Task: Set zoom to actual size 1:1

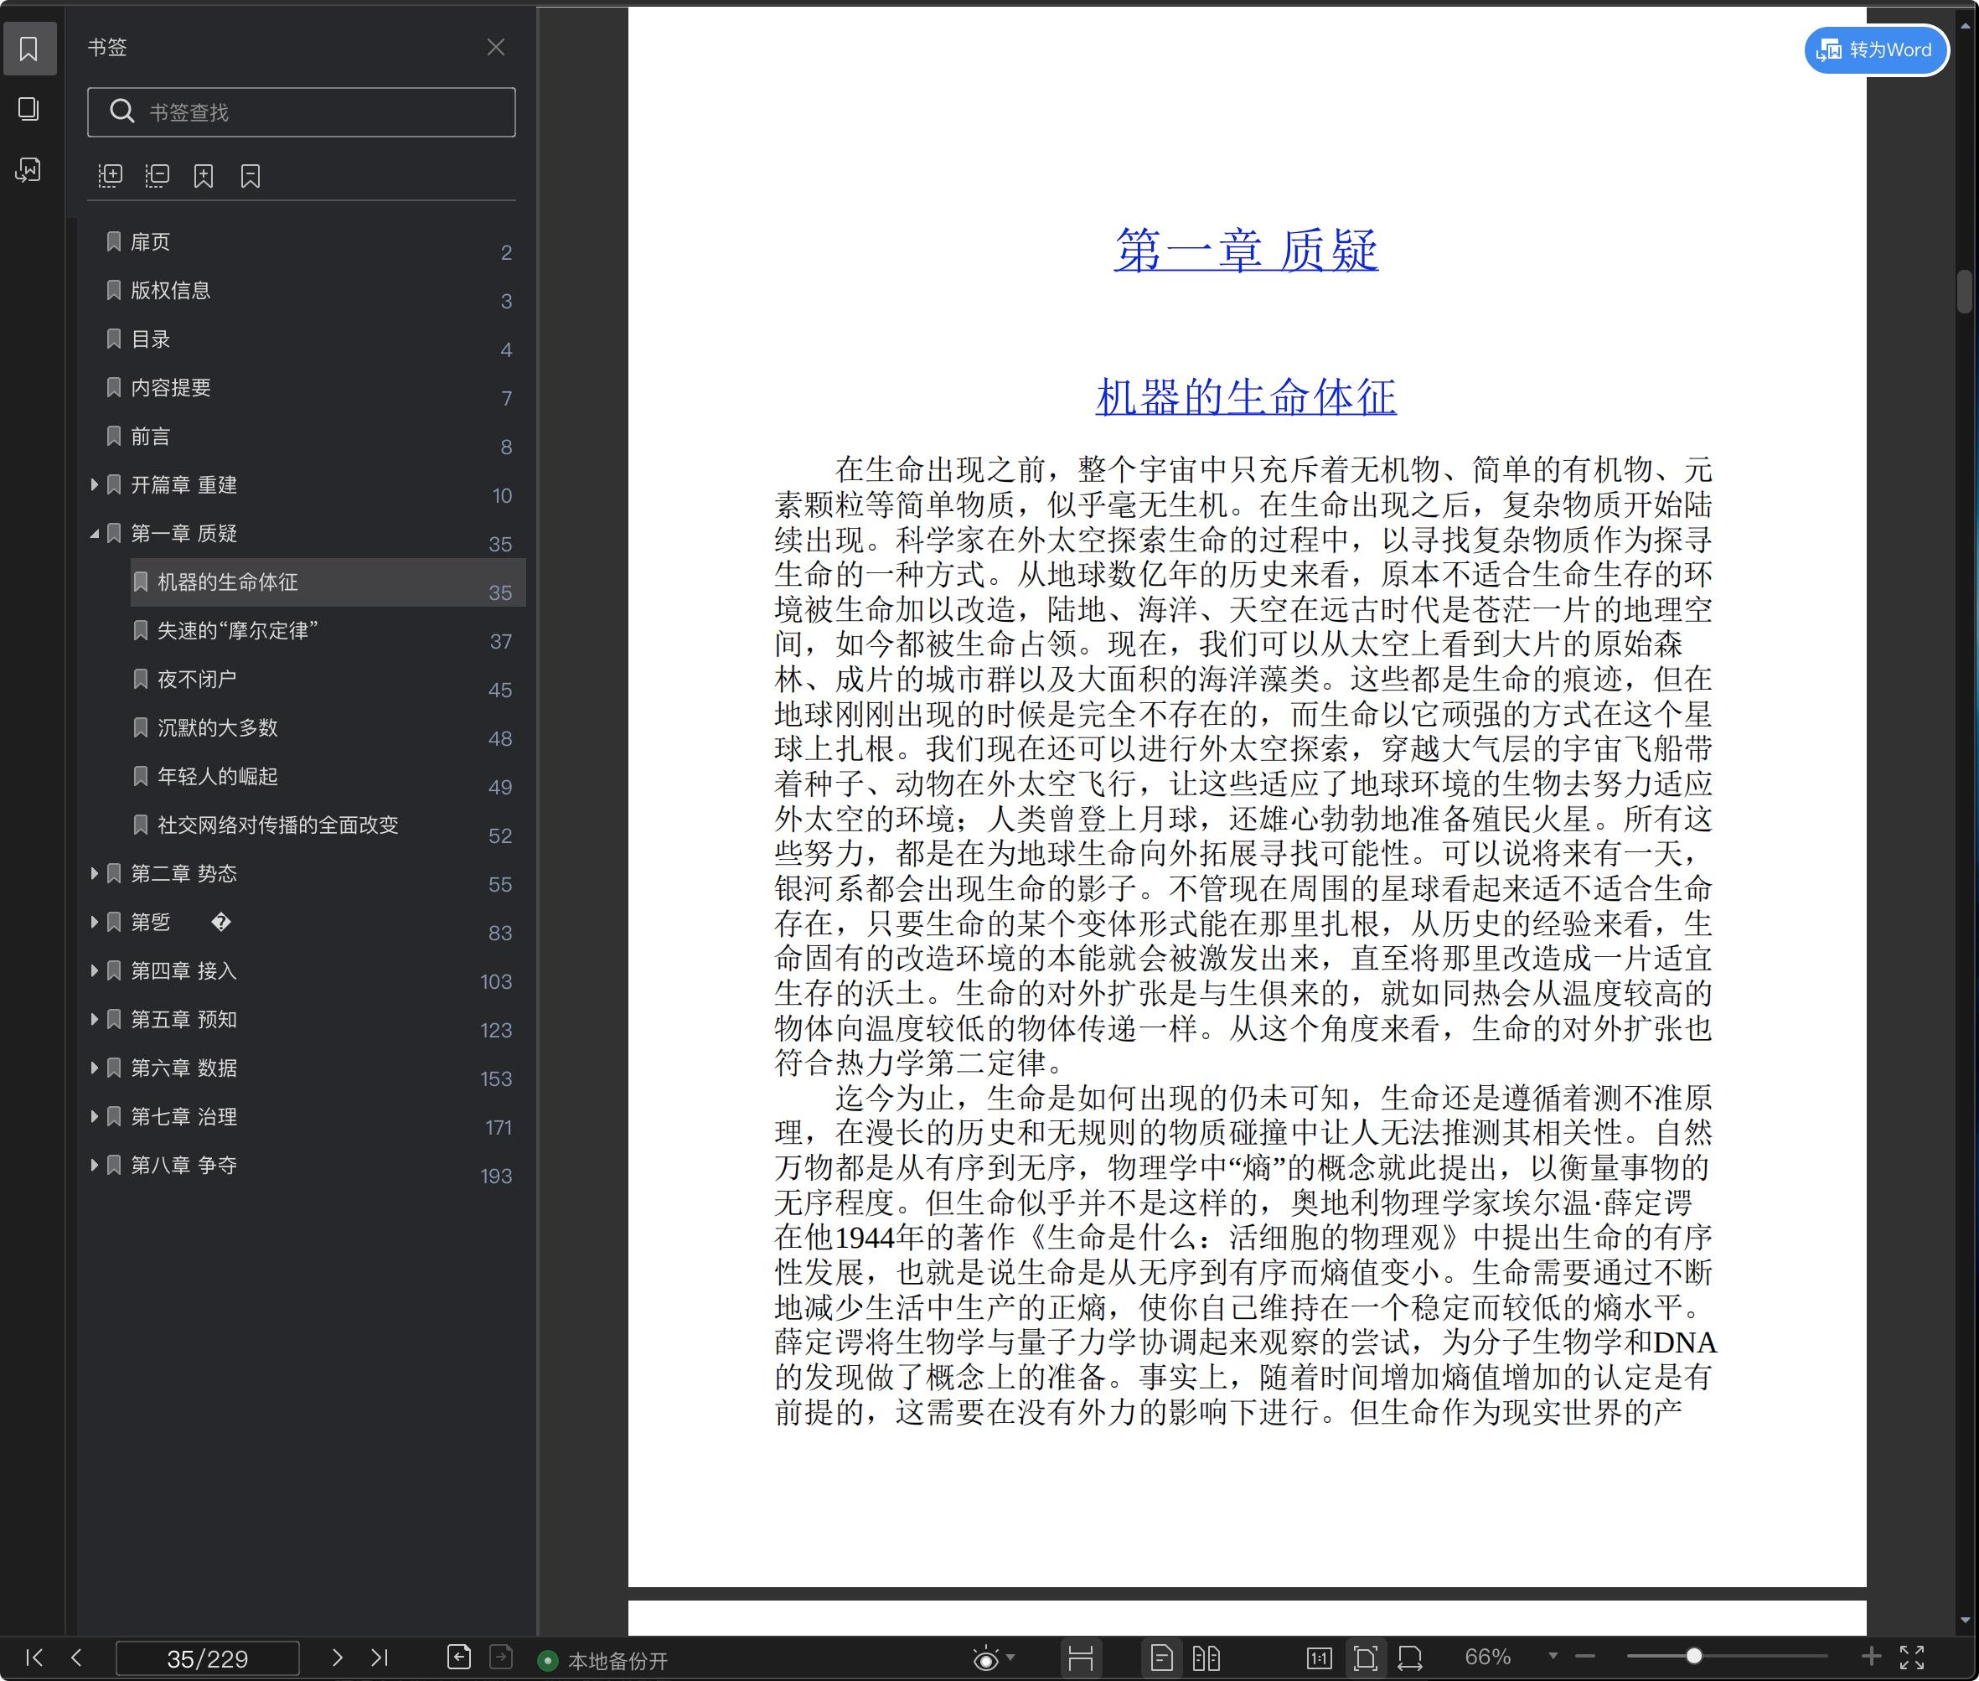Action: pyautogui.click(x=1319, y=1658)
